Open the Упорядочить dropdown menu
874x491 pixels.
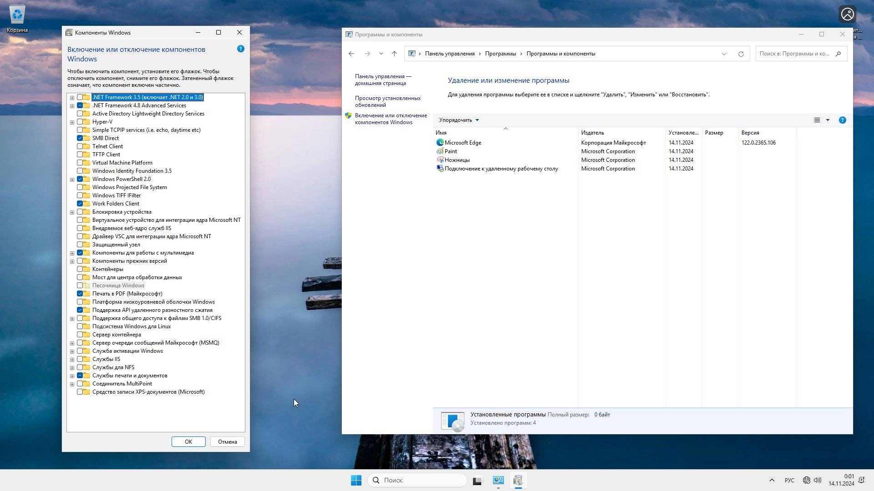point(459,120)
